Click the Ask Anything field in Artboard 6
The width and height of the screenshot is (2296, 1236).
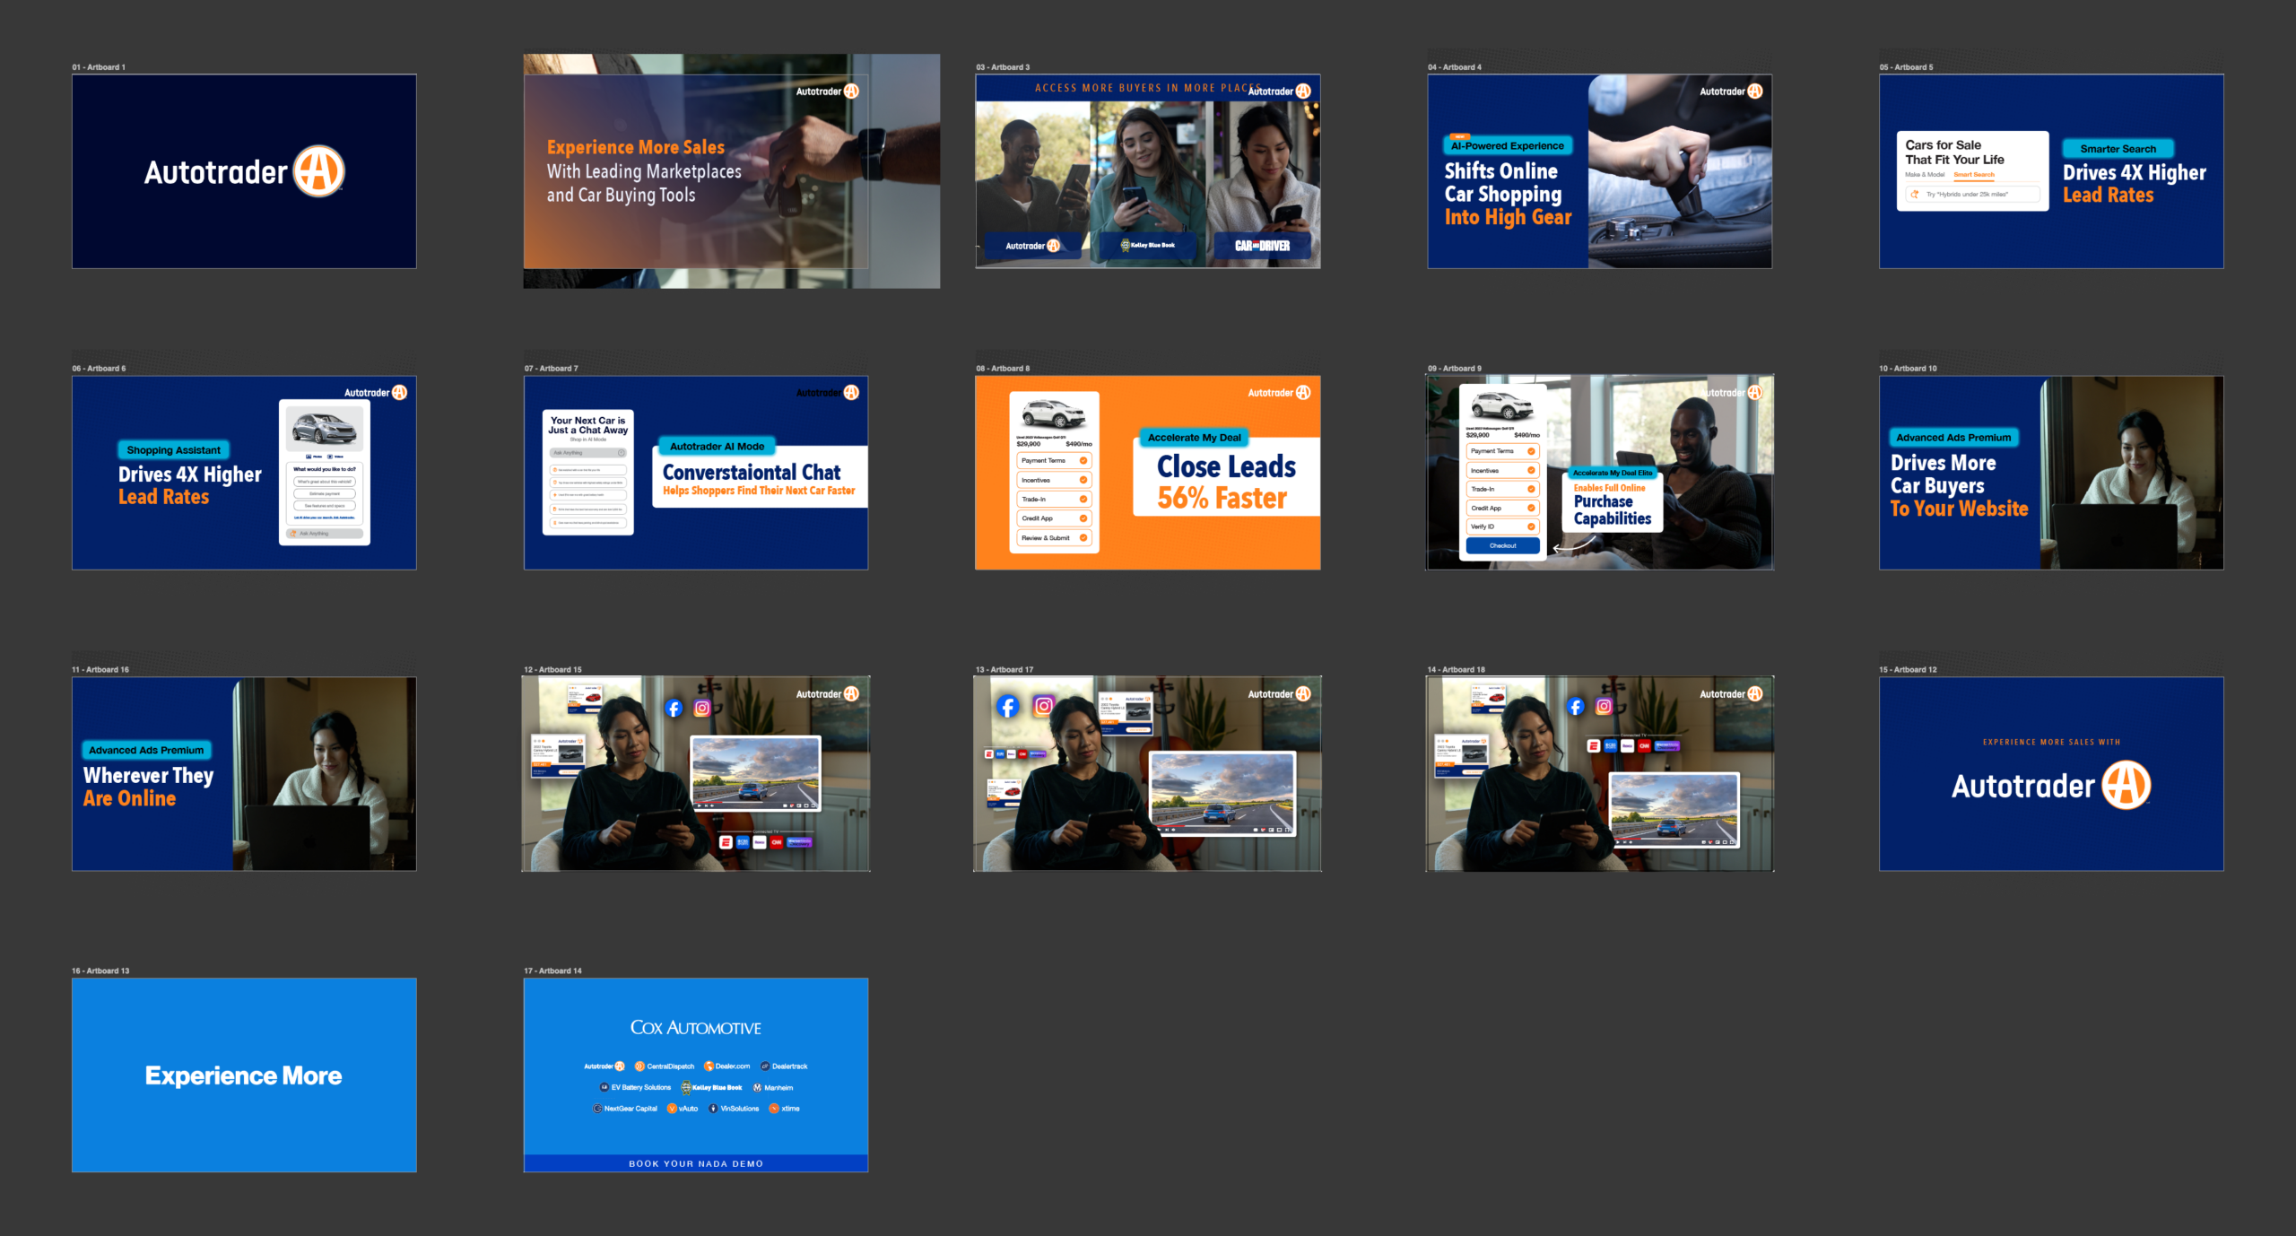pyautogui.click(x=324, y=534)
